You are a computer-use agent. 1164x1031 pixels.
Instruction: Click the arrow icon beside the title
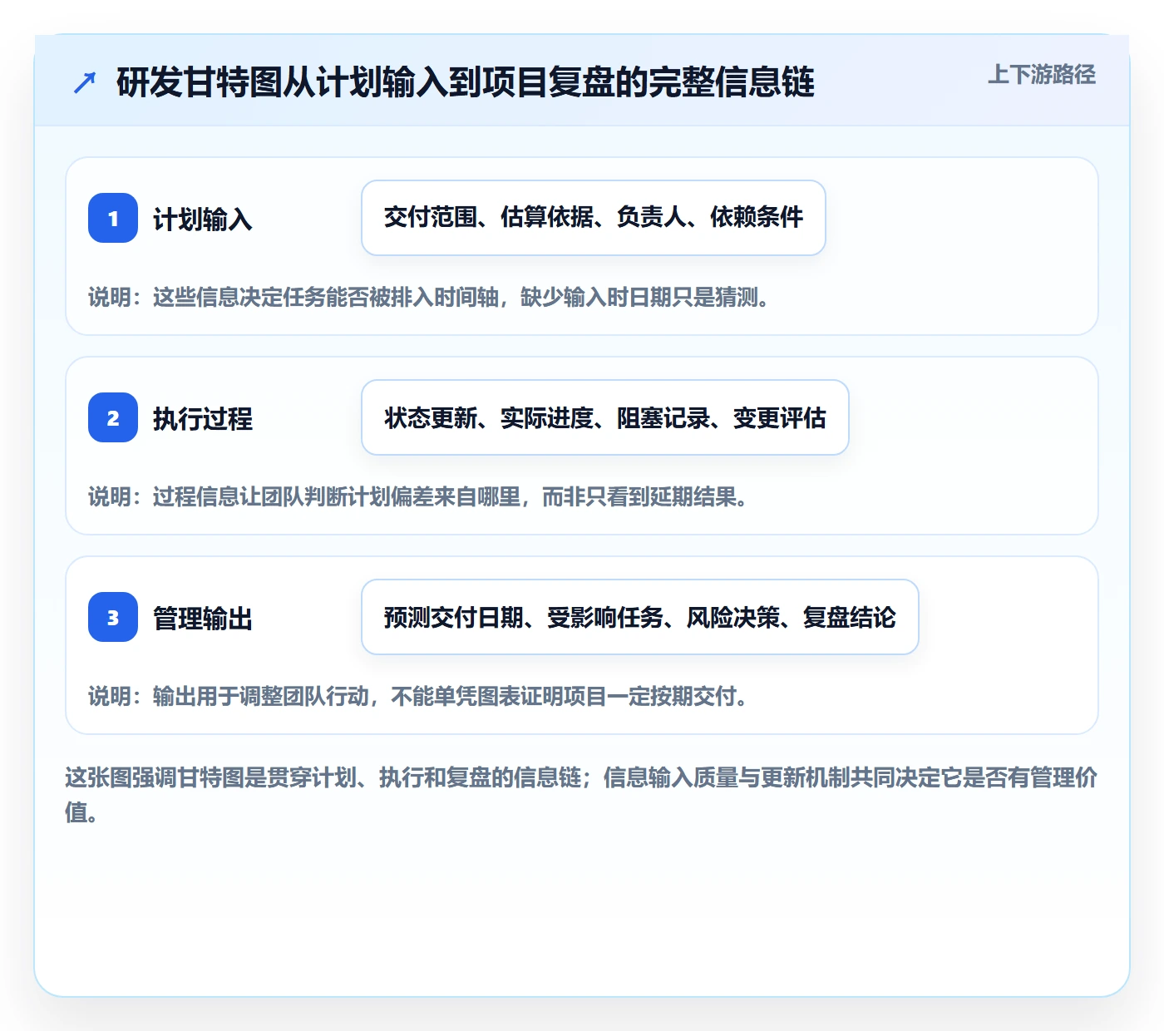pos(85,82)
